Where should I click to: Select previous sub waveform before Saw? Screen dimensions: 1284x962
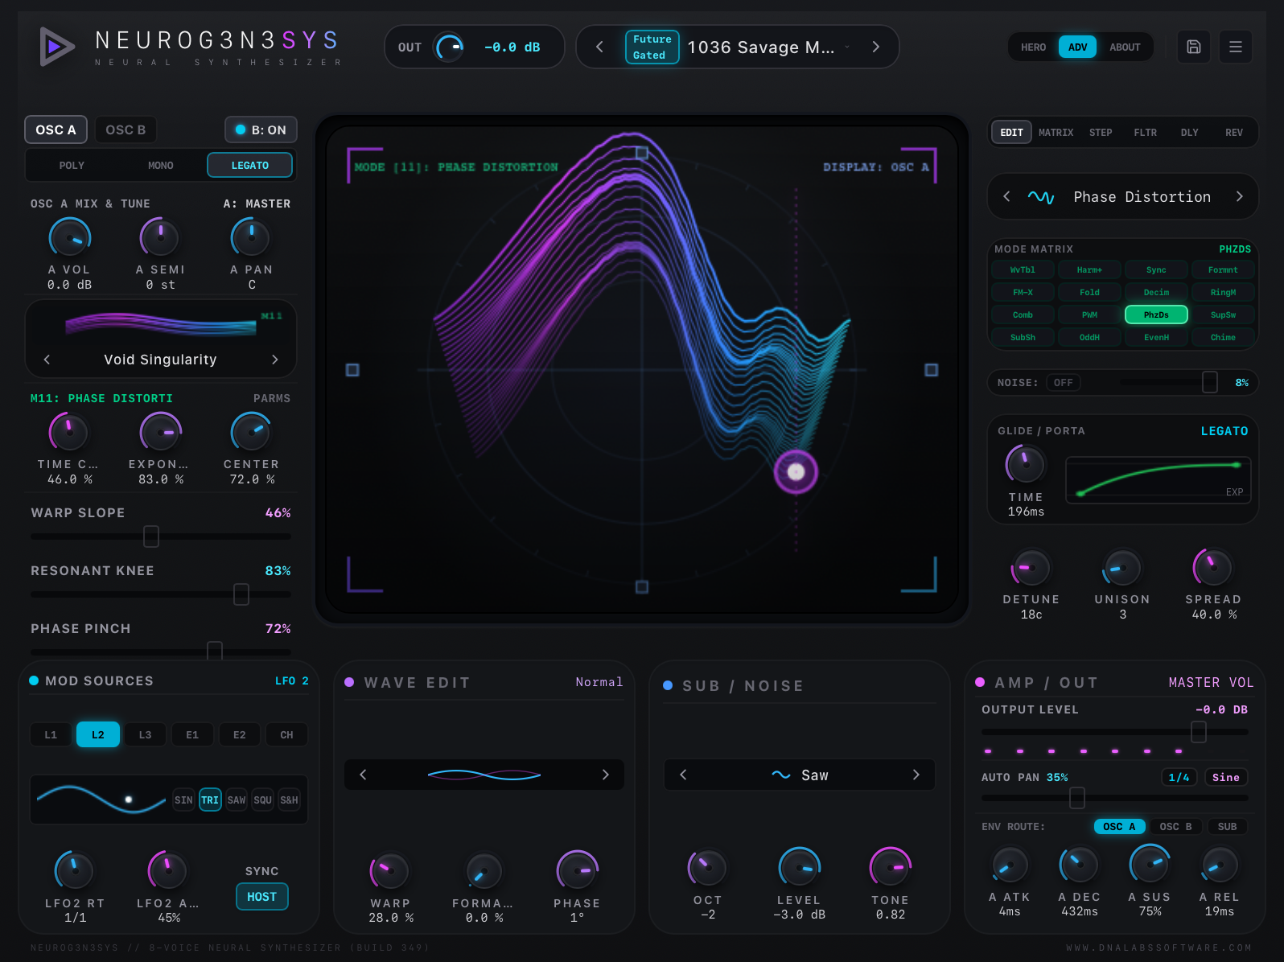(683, 775)
